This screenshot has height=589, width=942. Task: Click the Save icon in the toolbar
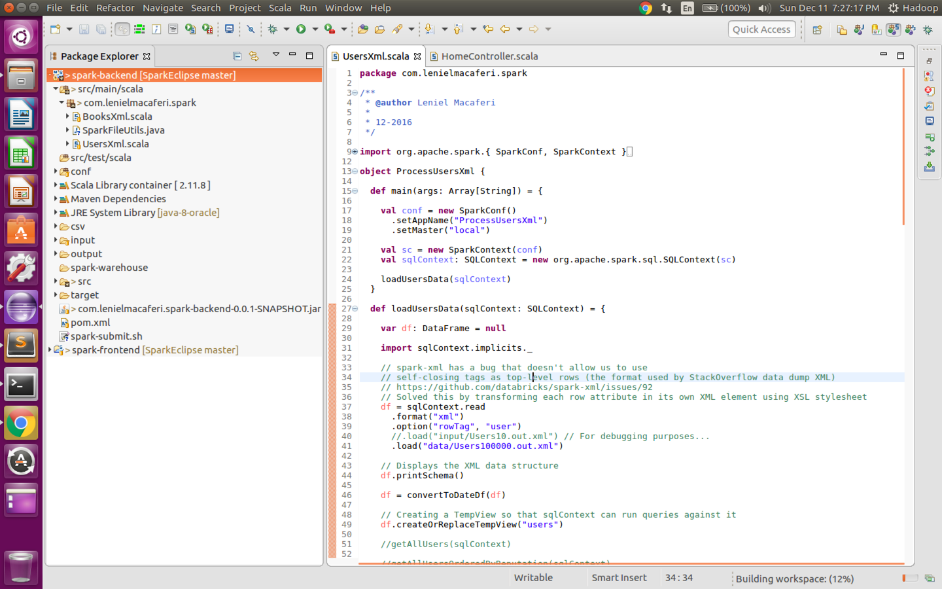pos(84,29)
